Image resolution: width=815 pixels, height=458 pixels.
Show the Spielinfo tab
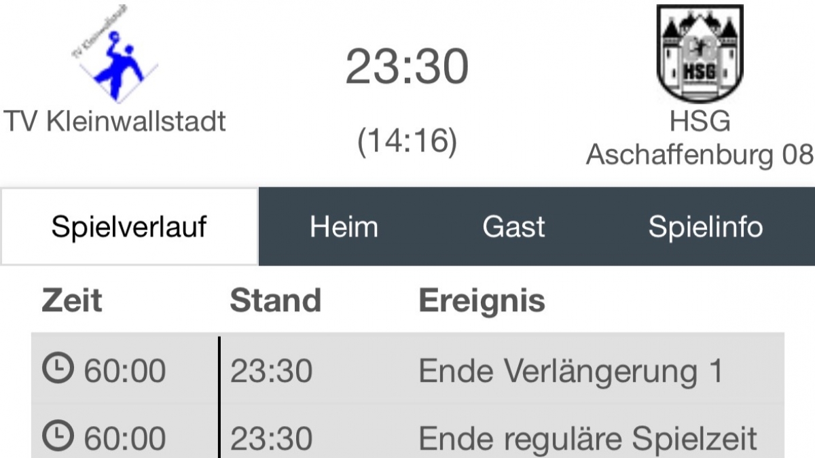(x=706, y=227)
